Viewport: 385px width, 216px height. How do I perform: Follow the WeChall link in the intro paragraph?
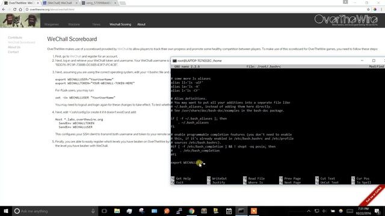pyautogui.click(x=123, y=49)
